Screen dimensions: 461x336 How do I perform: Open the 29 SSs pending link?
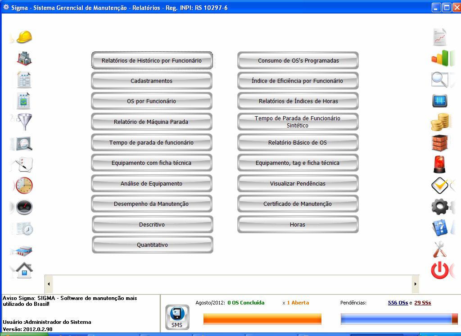click(422, 303)
